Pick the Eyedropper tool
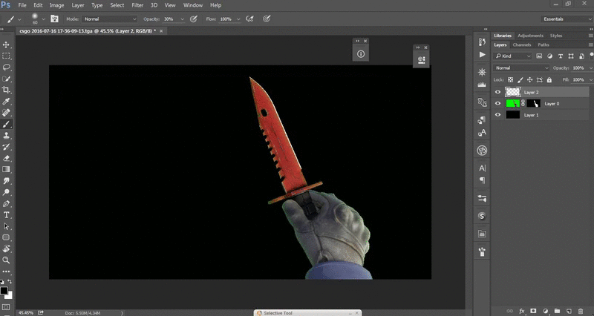Screen dimensions: 594x316 coord(7,101)
